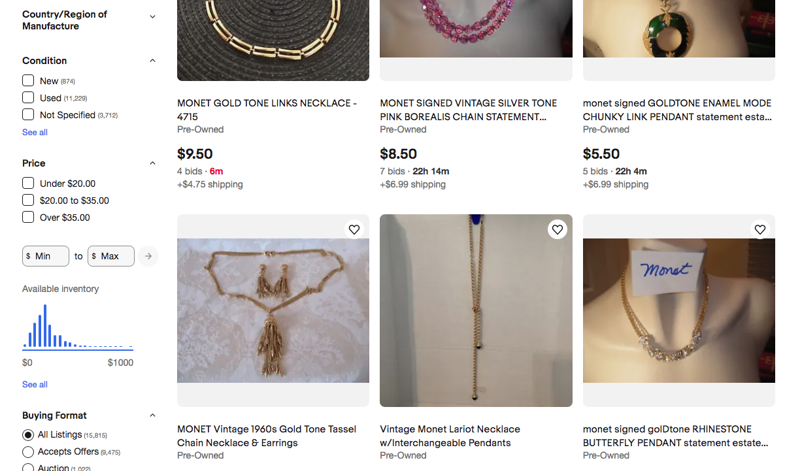Save the Rhinestone Butterfly Pendant with heart icon
785x471 pixels.
point(760,229)
